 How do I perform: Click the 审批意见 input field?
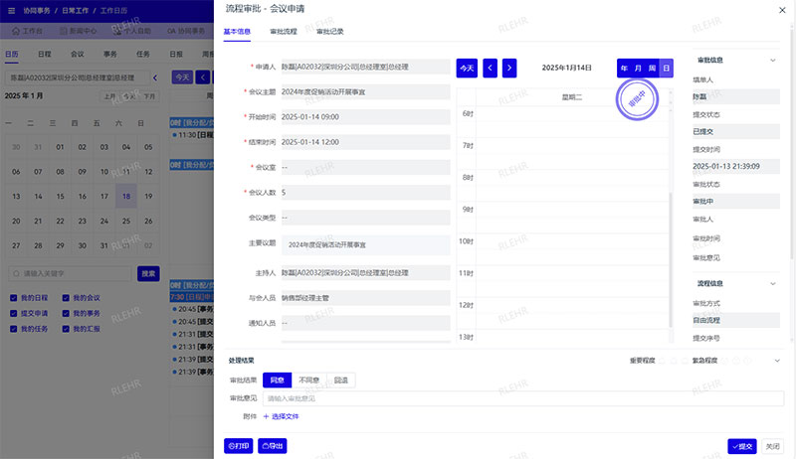523,398
